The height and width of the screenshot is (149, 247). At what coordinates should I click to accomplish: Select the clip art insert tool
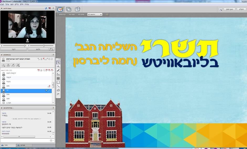click(58, 94)
